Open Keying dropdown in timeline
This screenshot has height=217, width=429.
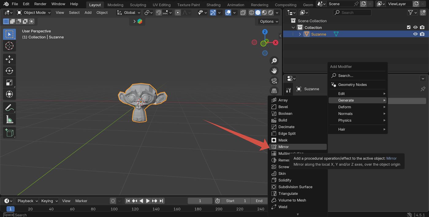(x=49, y=201)
